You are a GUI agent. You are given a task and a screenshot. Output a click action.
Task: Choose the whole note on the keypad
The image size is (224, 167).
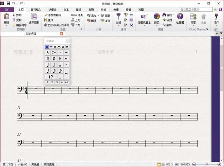[60, 64]
